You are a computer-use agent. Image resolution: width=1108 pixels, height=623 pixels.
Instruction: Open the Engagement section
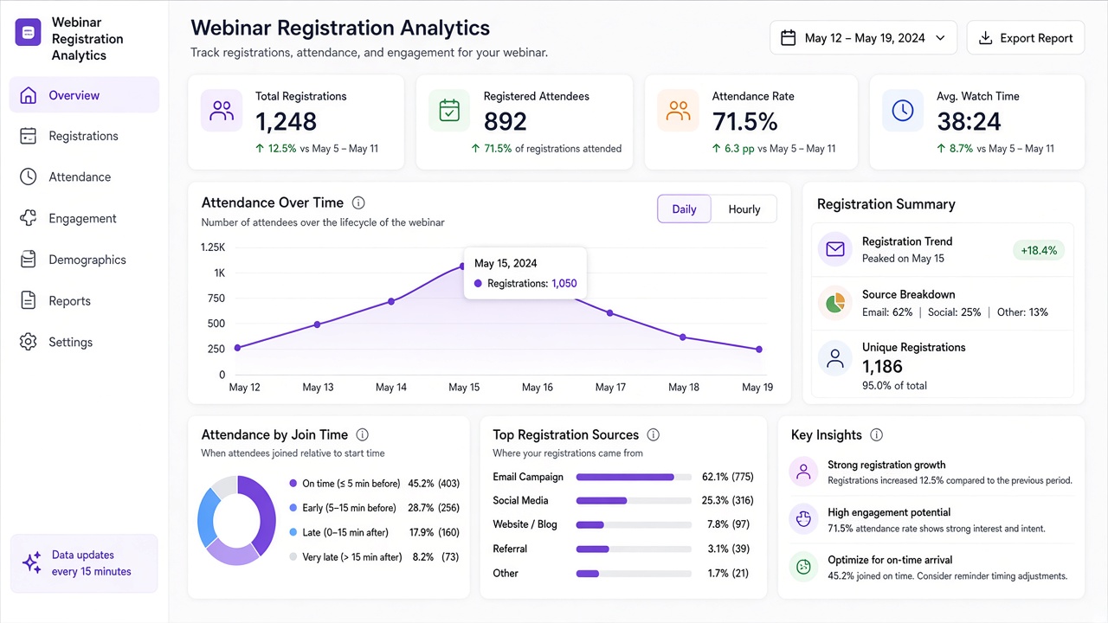tap(84, 218)
